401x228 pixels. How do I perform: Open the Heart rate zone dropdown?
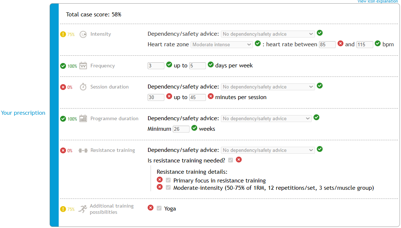click(x=222, y=44)
